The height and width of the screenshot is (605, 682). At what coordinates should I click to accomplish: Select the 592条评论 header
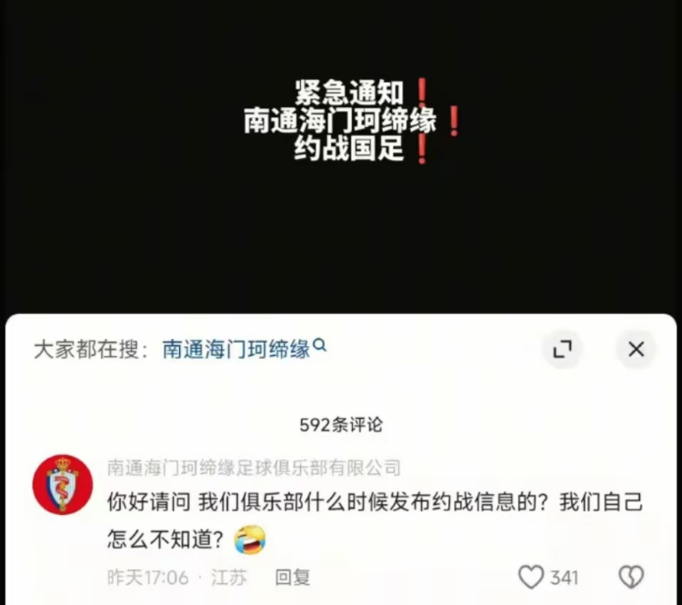[x=341, y=424]
